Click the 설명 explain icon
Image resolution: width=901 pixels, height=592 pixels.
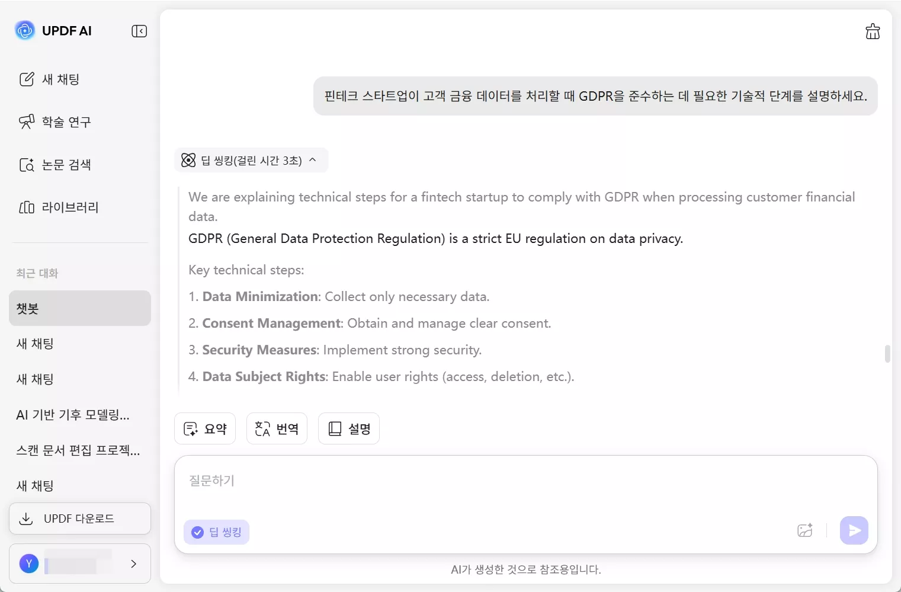[x=334, y=428]
